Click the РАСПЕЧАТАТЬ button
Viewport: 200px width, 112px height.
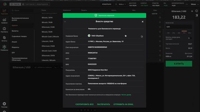103,104
